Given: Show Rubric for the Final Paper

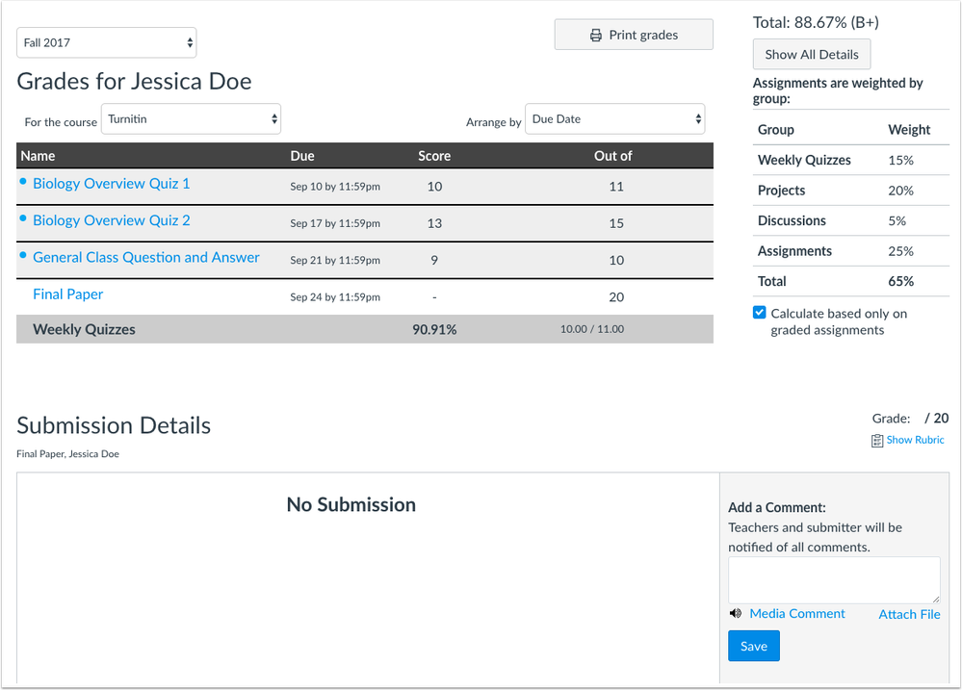Looking at the screenshot, I should [914, 440].
